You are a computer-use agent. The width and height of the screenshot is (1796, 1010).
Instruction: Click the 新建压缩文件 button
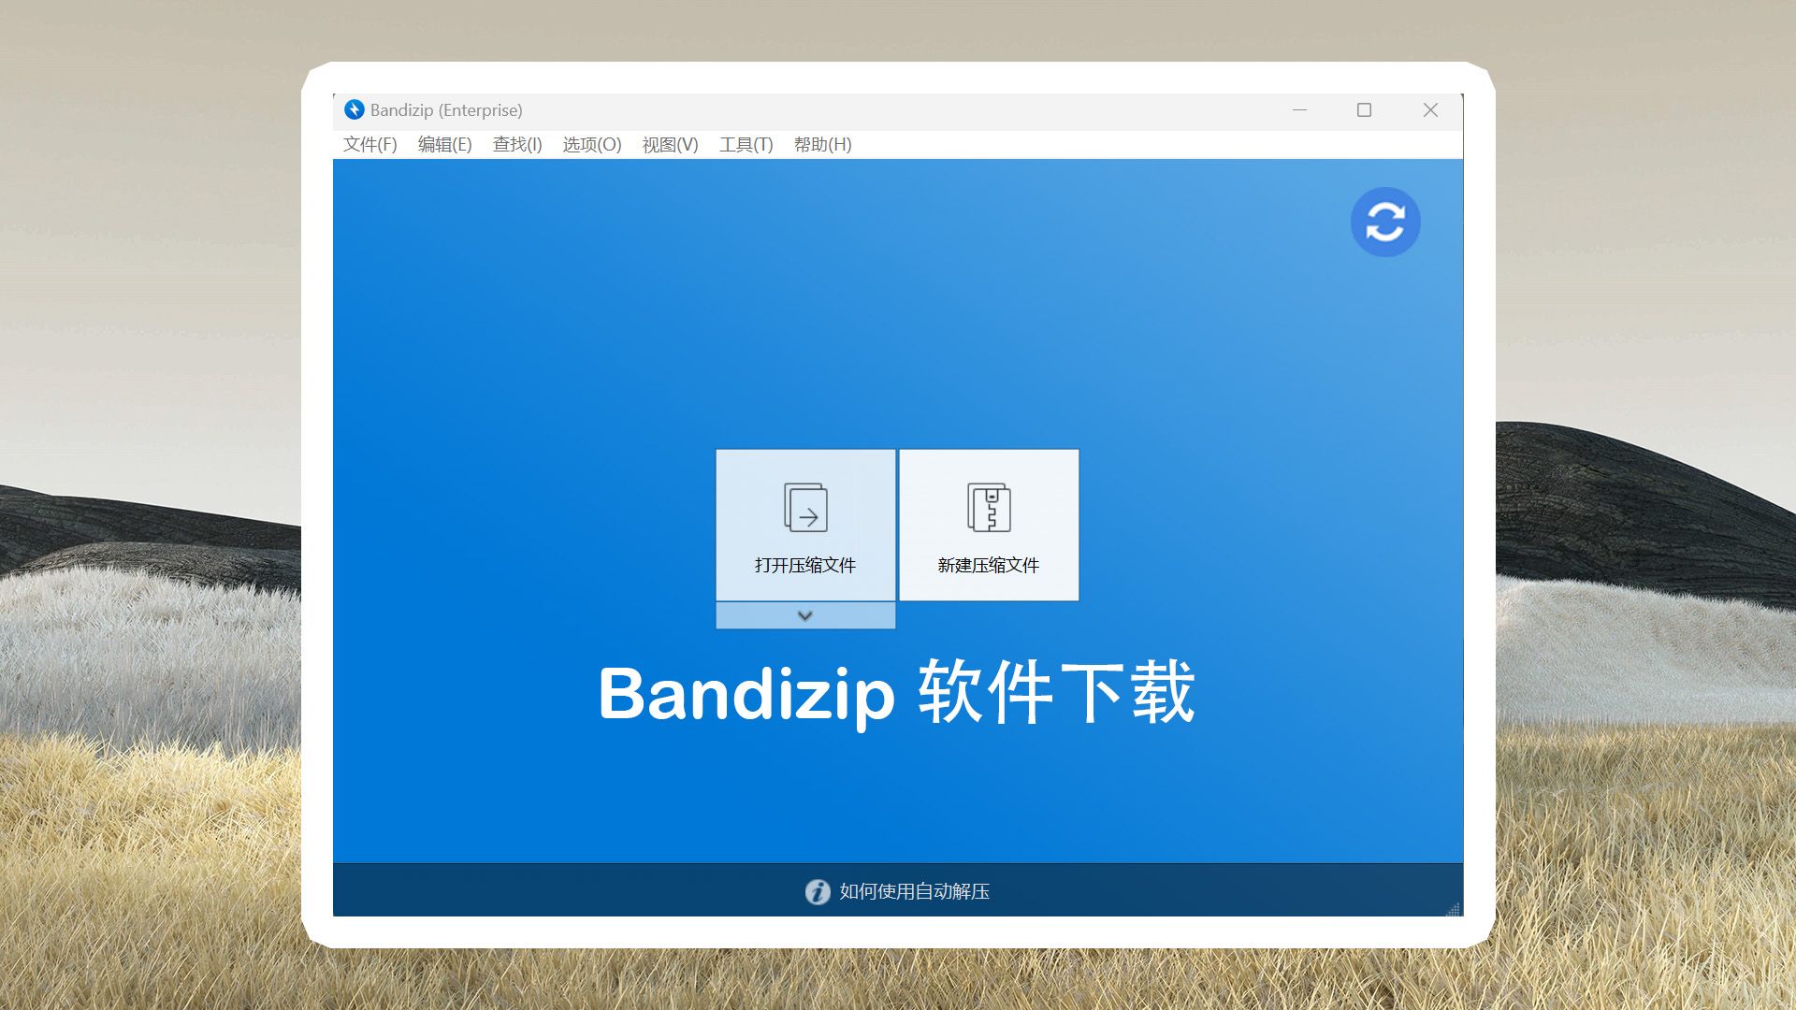coord(989,525)
